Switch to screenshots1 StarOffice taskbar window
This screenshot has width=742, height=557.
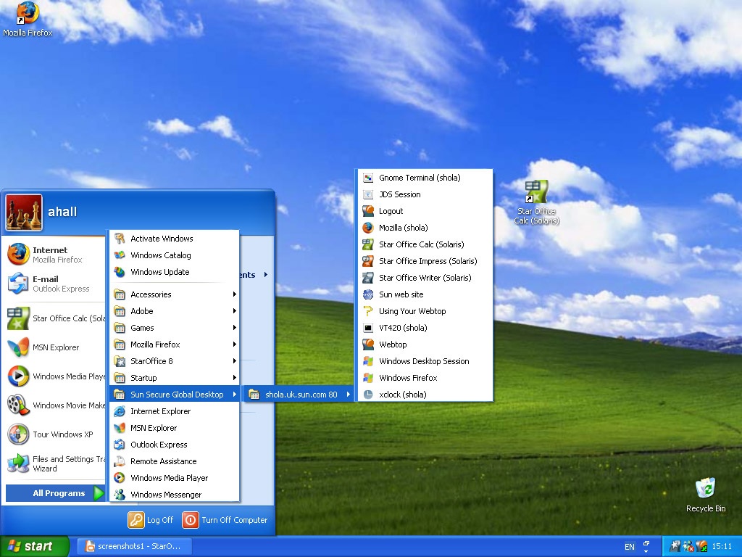coord(133,547)
